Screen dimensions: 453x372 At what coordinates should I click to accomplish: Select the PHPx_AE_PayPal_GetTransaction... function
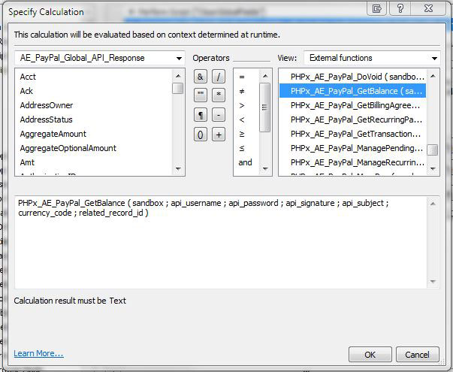(x=352, y=134)
